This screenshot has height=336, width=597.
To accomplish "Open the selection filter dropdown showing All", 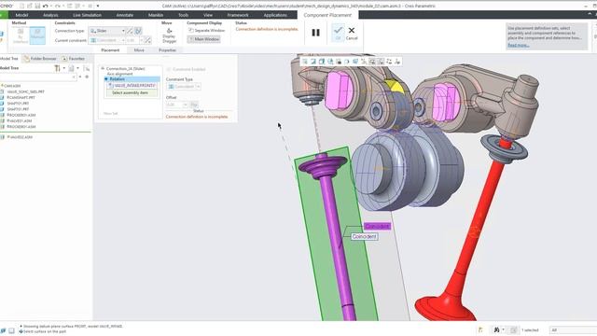I will click(x=573, y=329).
